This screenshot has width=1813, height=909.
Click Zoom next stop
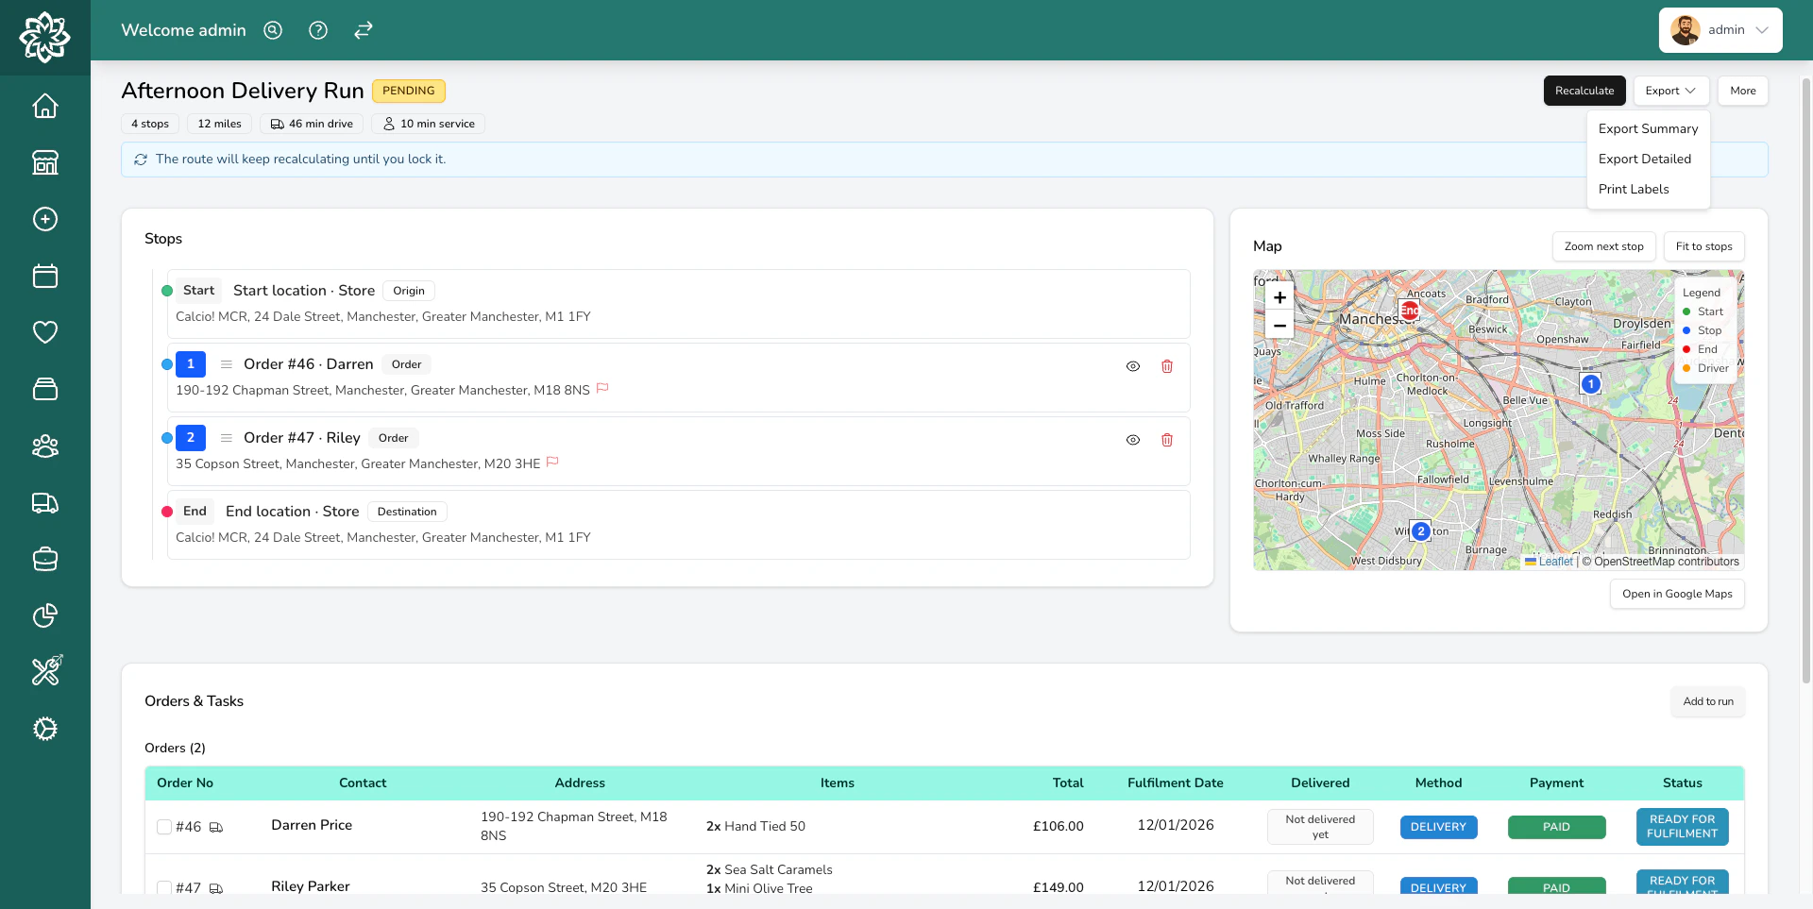pyautogui.click(x=1603, y=246)
